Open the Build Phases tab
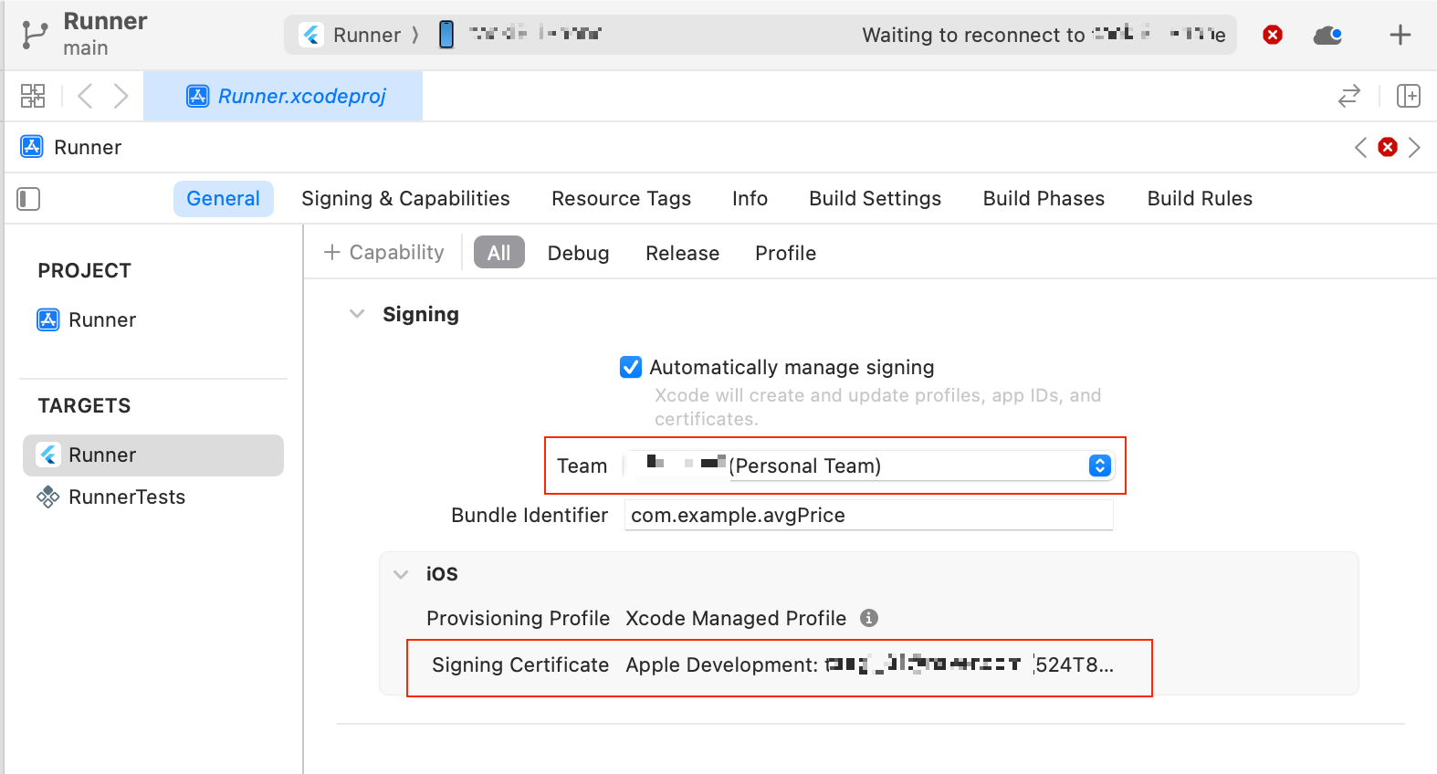The height and width of the screenshot is (774, 1437). [1044, 199]
